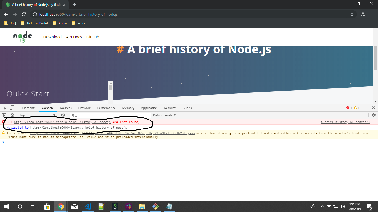Viewport: 378px width, 212px height.
Task: Open the API Docs link
Action: [x=74, y=37]
